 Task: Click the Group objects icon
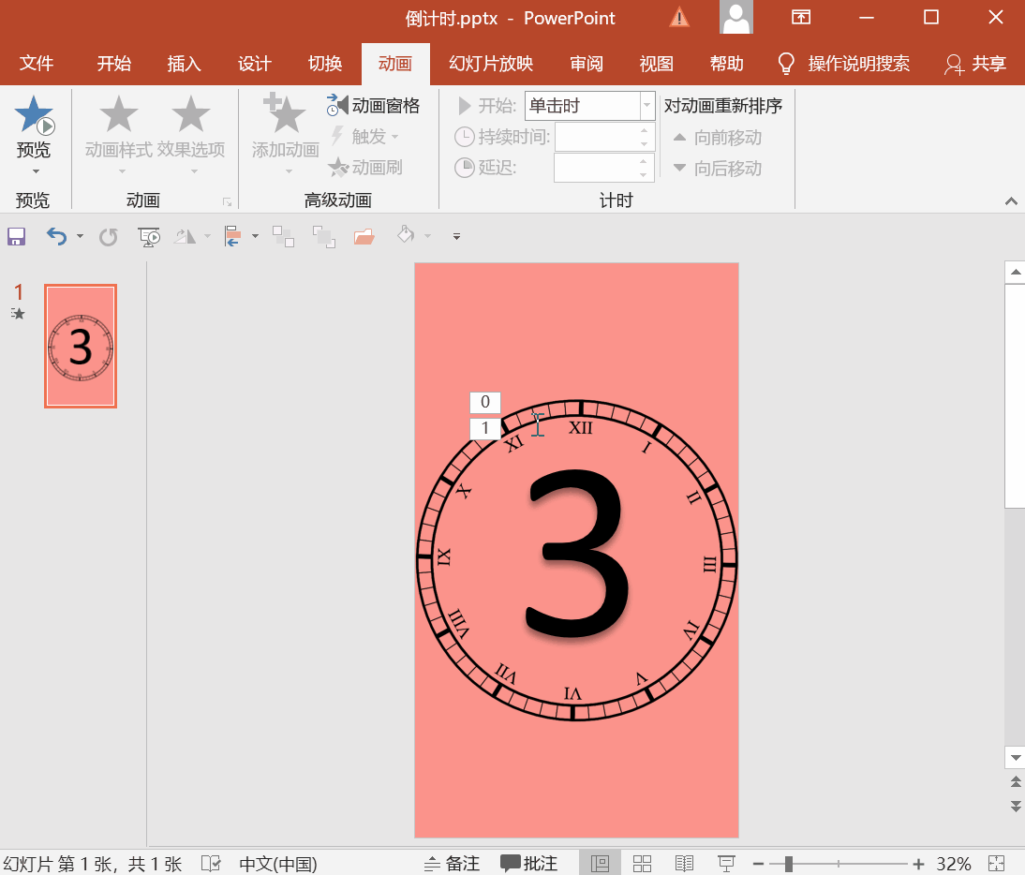tap(283, 236)
